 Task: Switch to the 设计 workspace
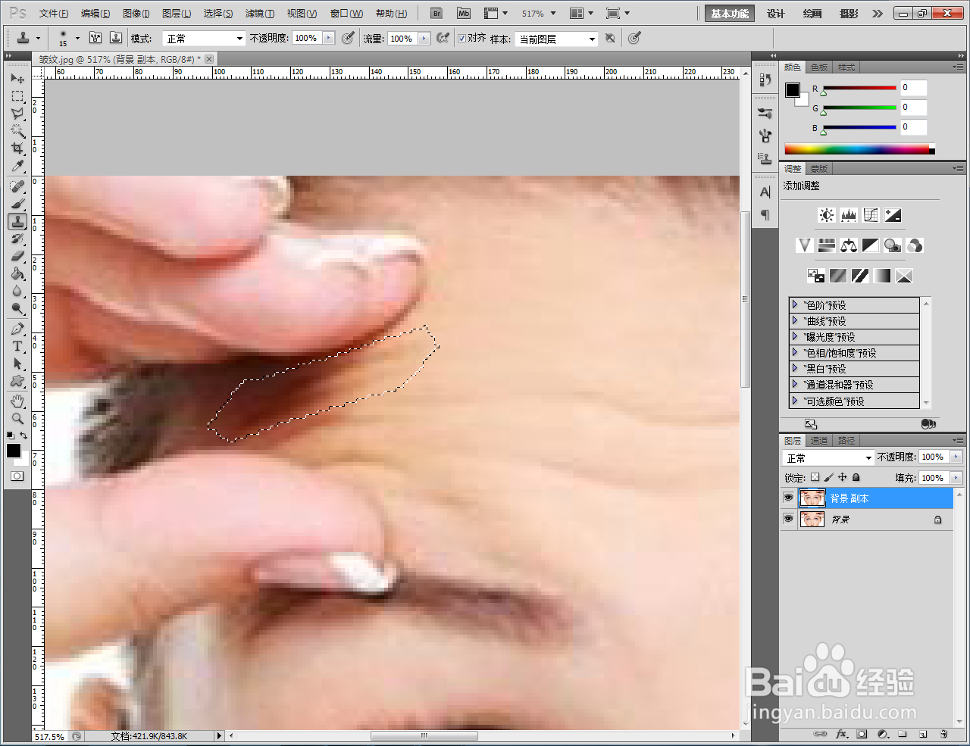pos(776,14)
